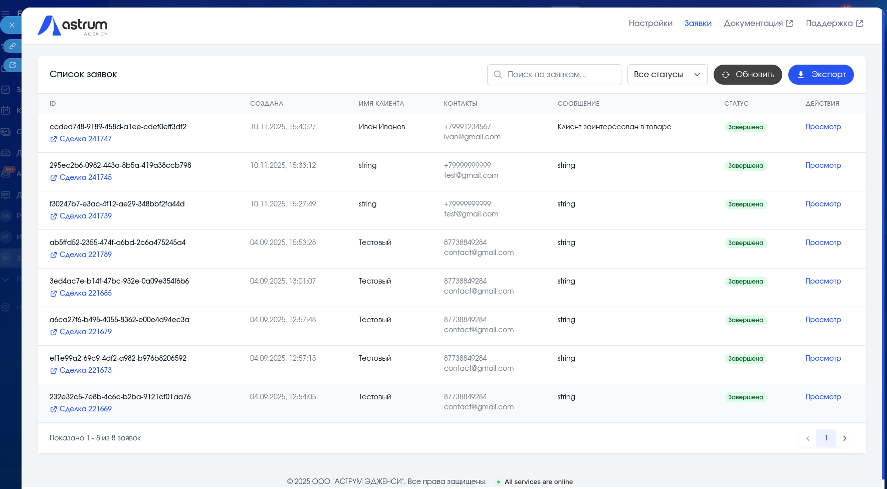Go to next page with right chevron
The image size is (887, 489).
click(x=845, y=438)
